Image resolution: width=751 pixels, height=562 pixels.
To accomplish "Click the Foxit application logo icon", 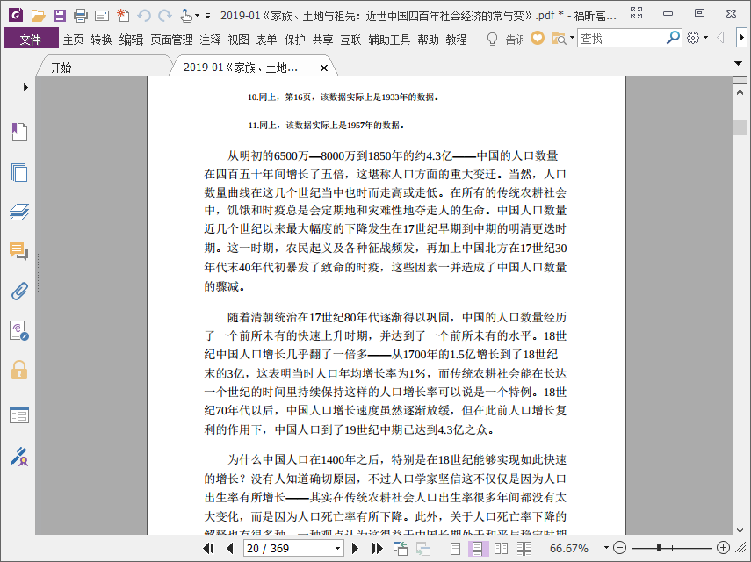I will [x=17, y=15].
